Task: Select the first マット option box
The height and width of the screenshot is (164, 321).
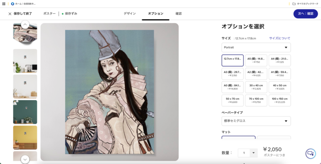Action: (238, 138)
